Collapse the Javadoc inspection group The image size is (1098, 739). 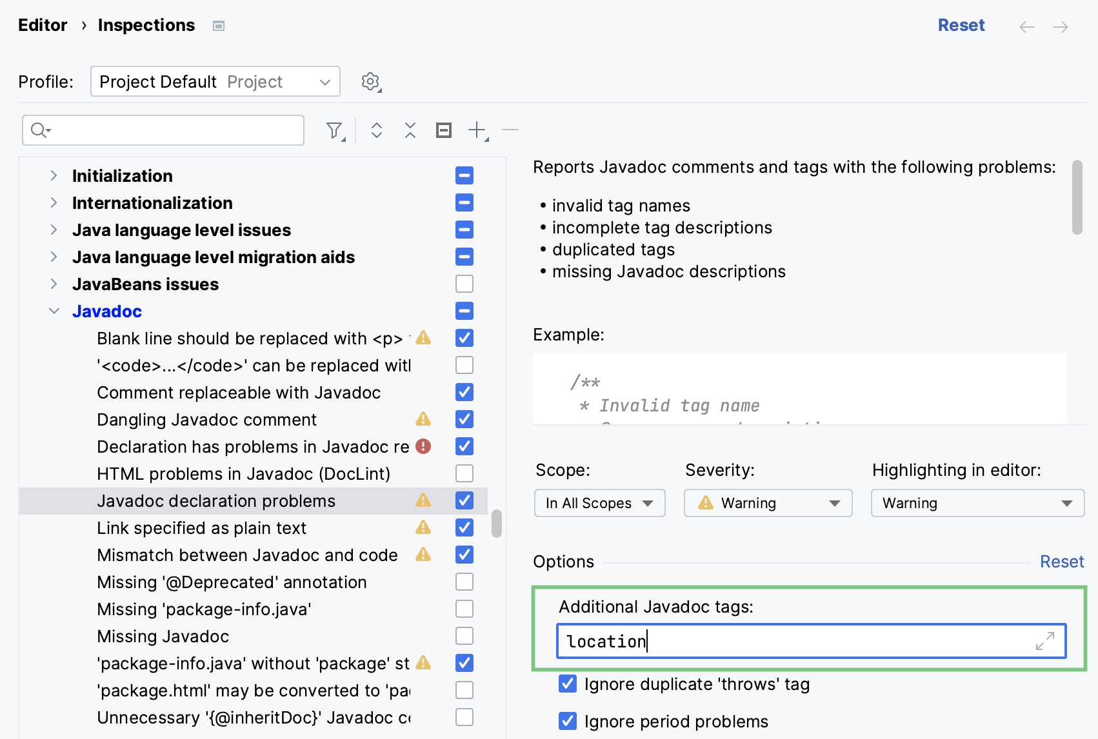[54, 311]
